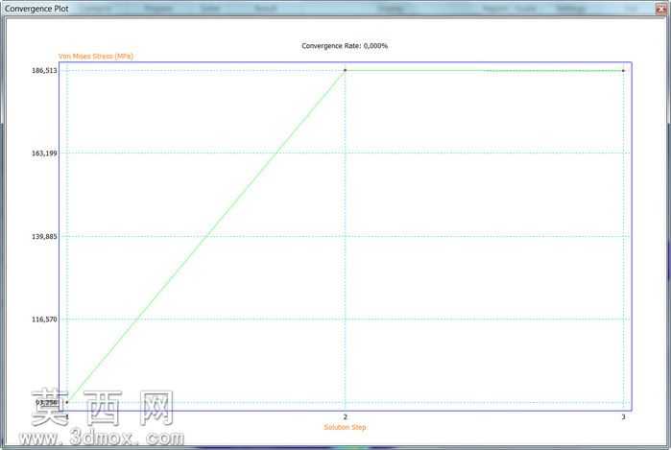Click the Solution Step axis title
Image resolution: width=671 pixels, height=450 pixels.
[345, 427]
